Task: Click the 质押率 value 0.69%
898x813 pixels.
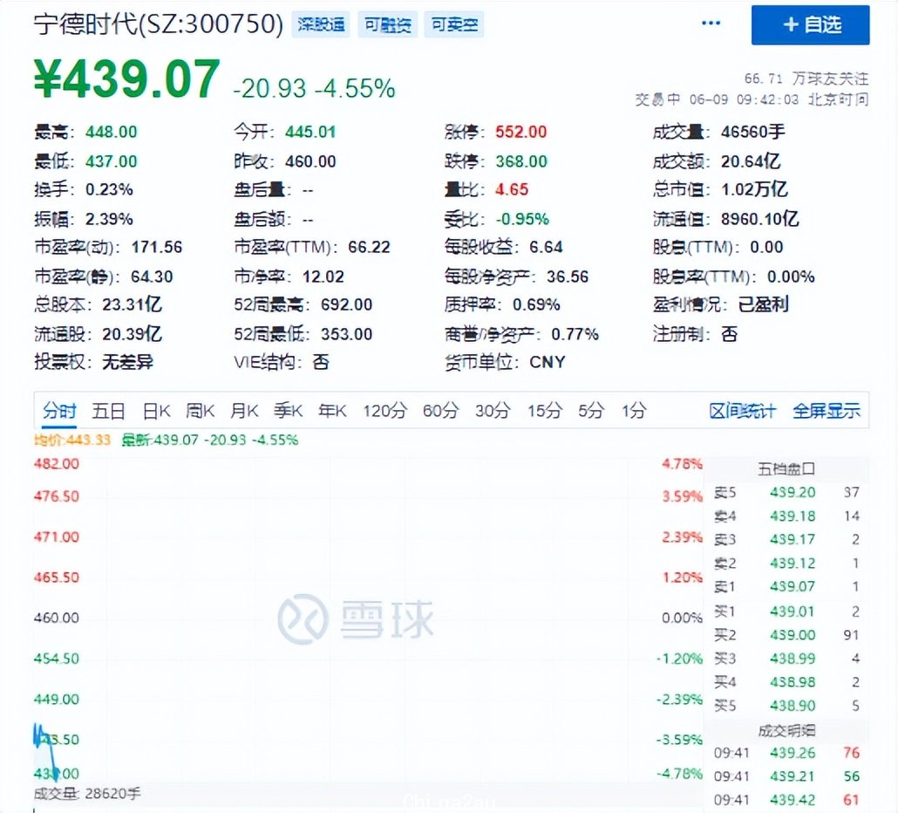Action: click(536, 304)
